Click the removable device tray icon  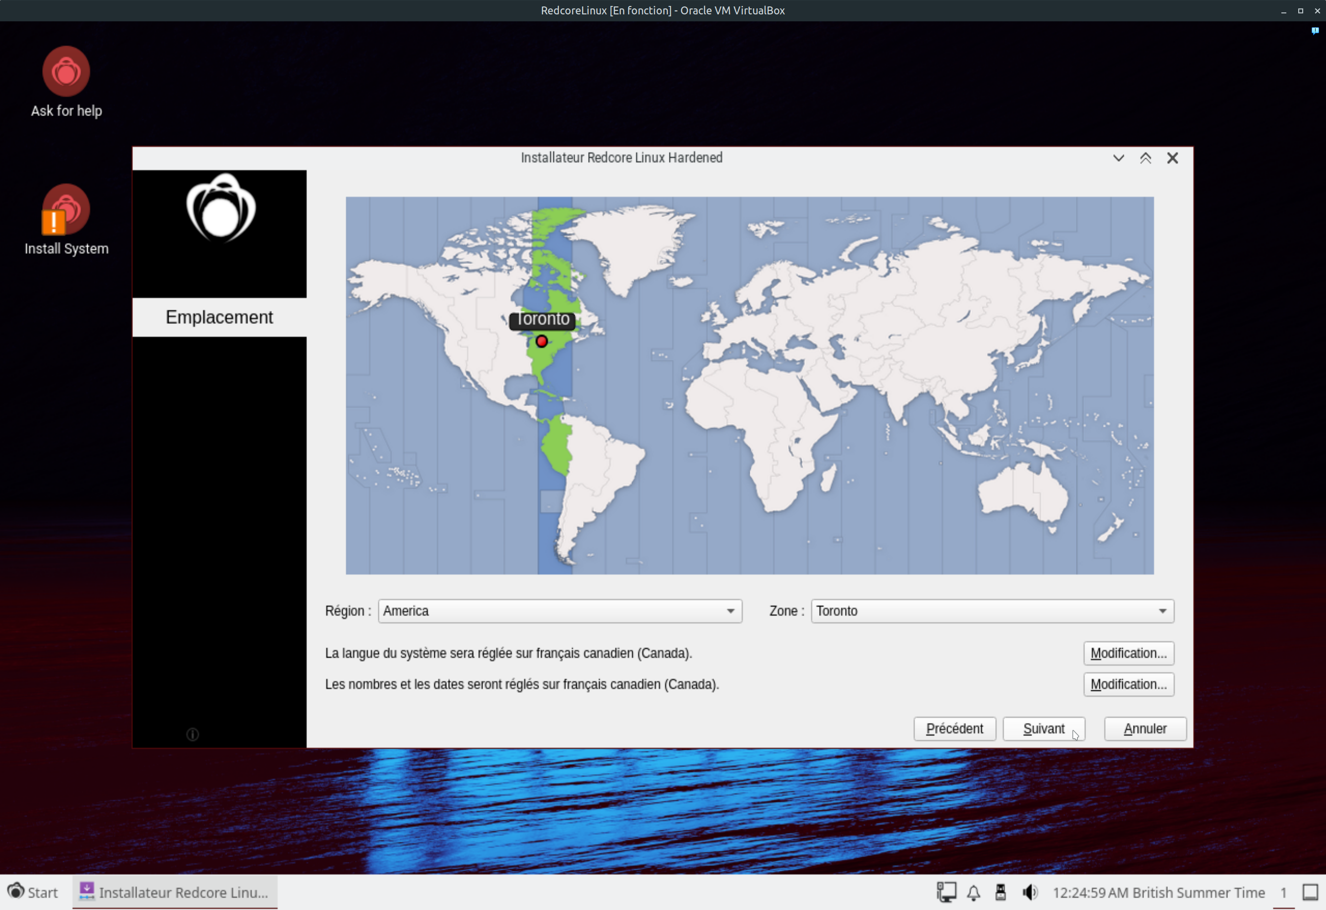pyautogui.click(x=1001, y=892)
